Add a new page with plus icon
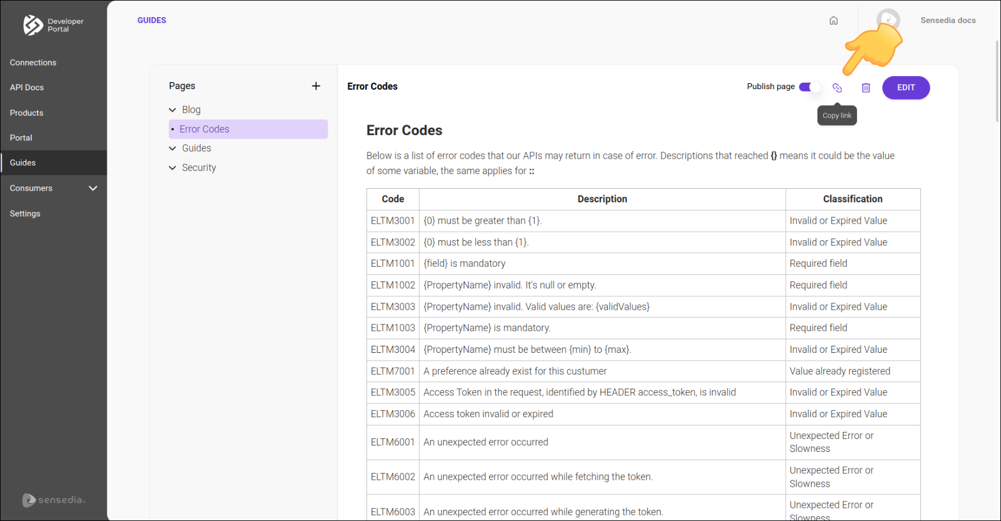This screenshot has width=1001, height=521. click(x=316, y=86)
